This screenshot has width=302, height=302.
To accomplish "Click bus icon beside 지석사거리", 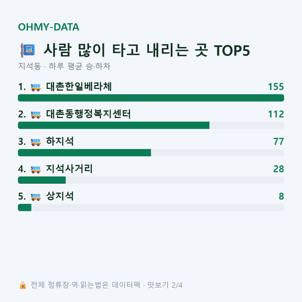I will point(36,169).
